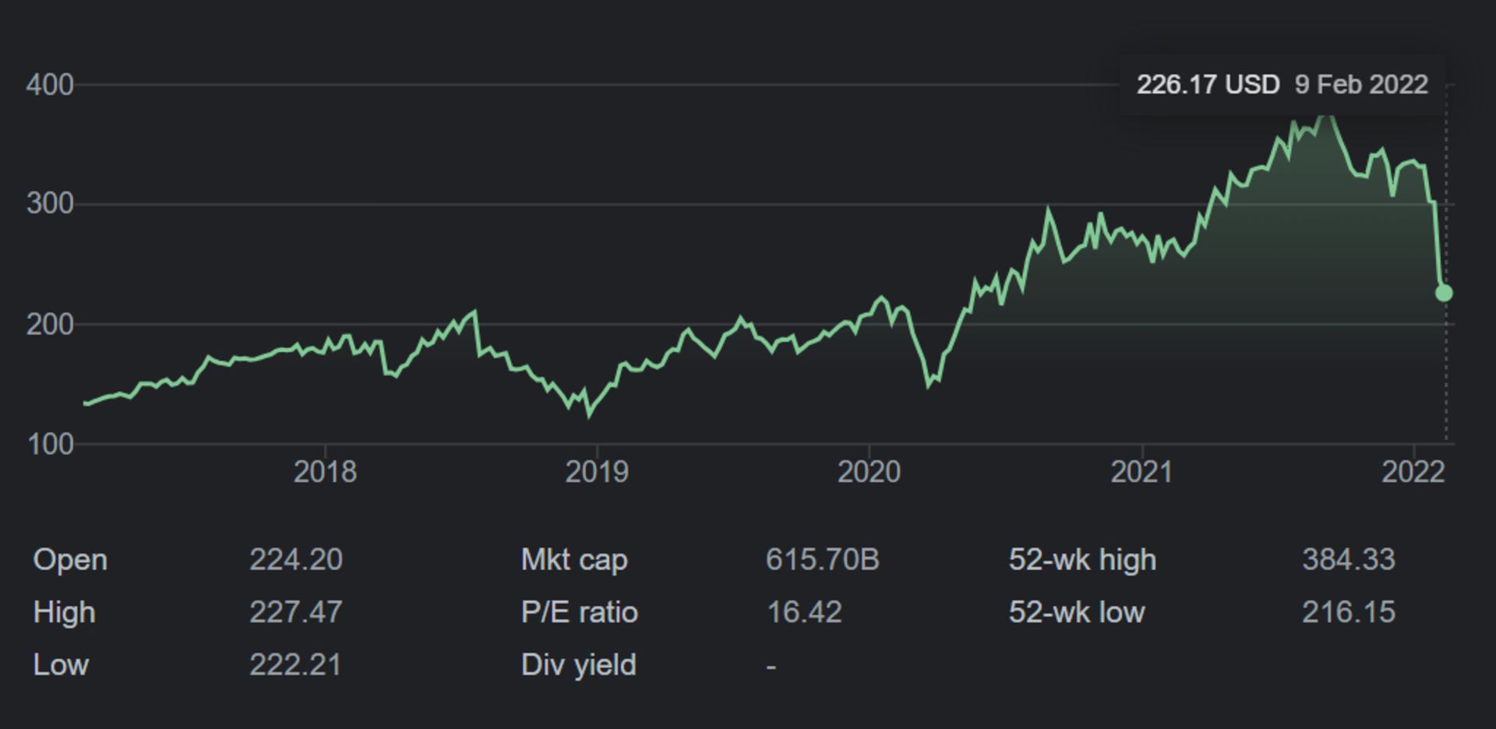This screenshot has height=729, width=1496.
Task: Click the Div yield label
Action: (578, 665)
